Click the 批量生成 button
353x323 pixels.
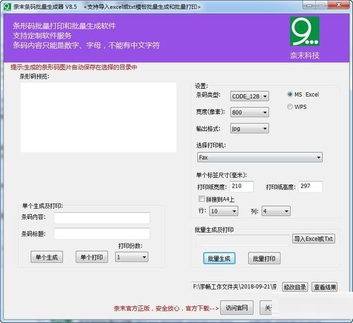(219, 258)
